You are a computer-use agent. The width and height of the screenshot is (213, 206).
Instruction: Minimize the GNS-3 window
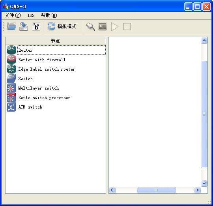click(x=188, y=6)
